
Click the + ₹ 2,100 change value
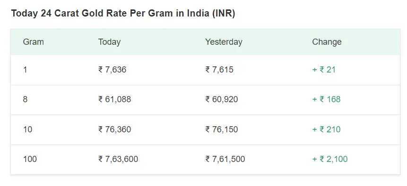pos(329,159)
